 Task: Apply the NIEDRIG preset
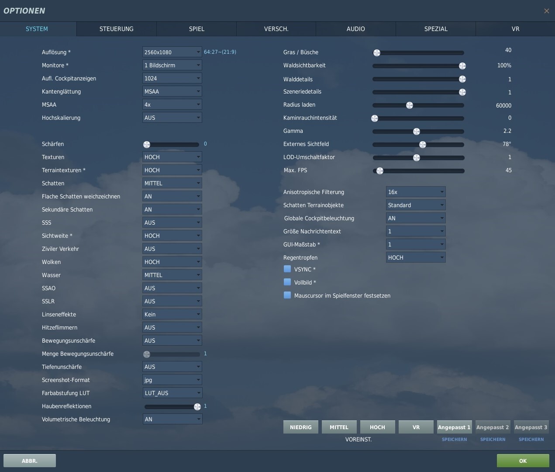301,427
